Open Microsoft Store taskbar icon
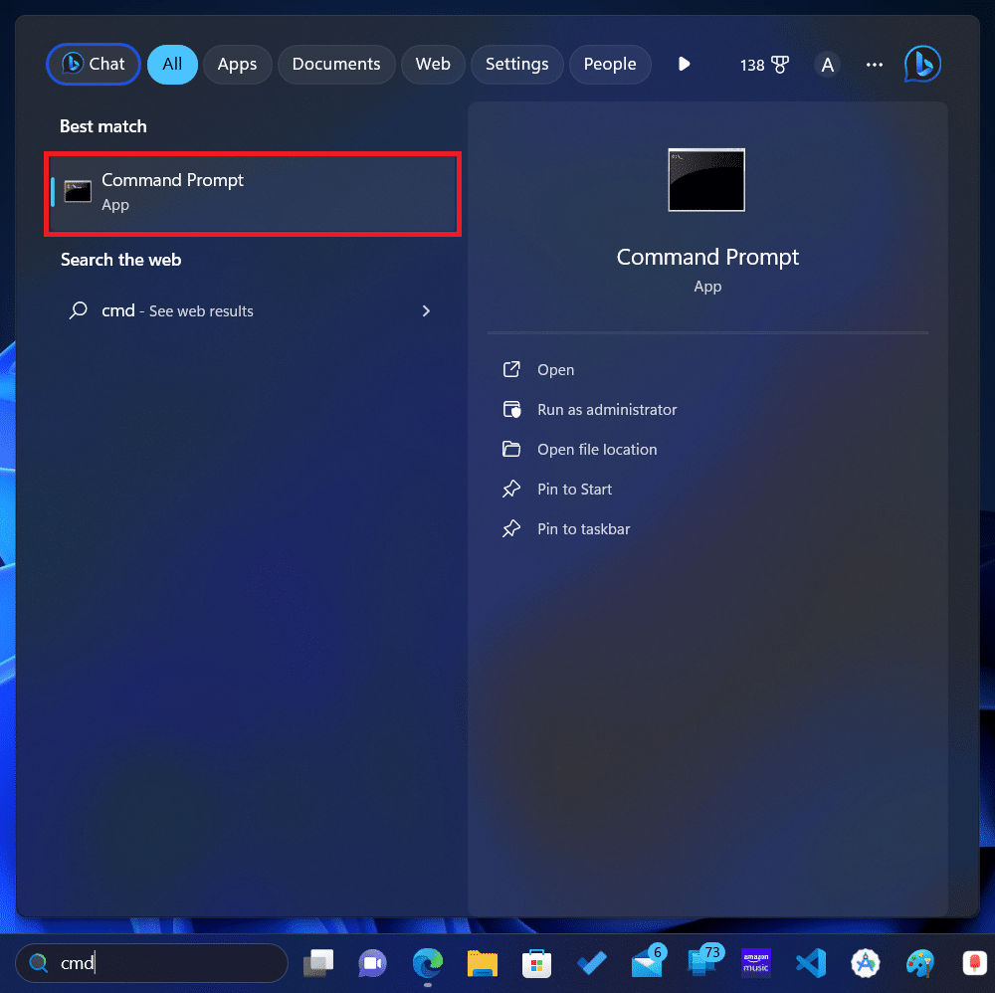The height and width of the screenshot is (993, 995). pyautogui.click(x=537, y=963)
